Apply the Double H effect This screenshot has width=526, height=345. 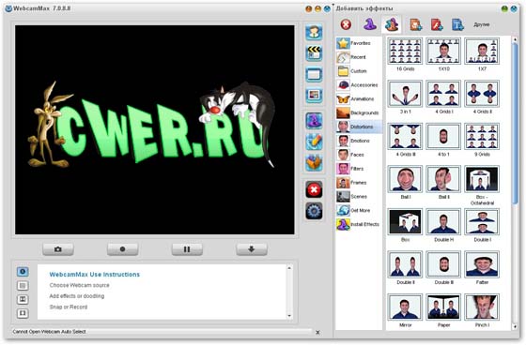pos(443,222)
